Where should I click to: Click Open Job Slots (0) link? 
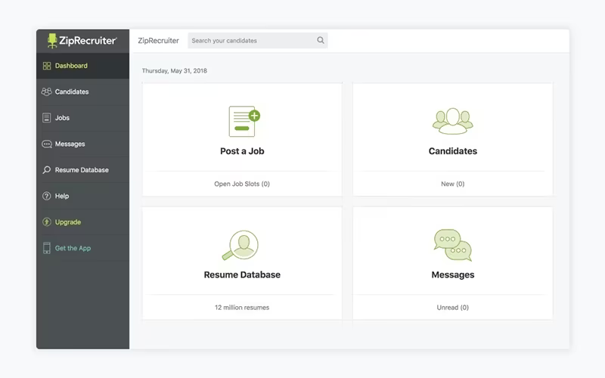coord(242,184)
